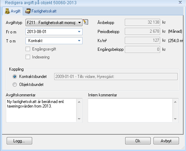The height and width of the screenshot is (151, 186).
Task: Click the Årsbelopp amount field
Action: (142, 22)
